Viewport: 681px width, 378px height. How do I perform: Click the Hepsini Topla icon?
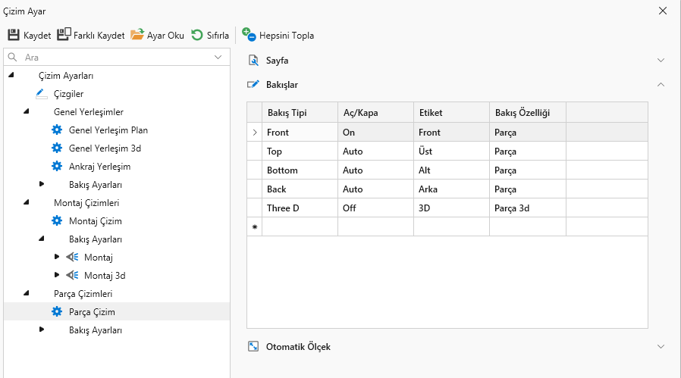click(x=249, y=35)
